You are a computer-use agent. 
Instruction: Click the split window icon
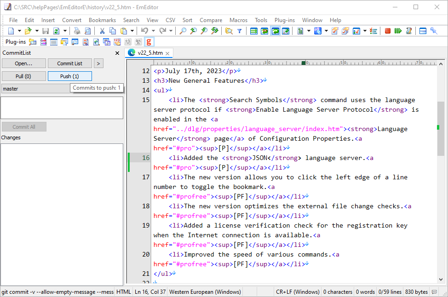(x=423, y=31)
